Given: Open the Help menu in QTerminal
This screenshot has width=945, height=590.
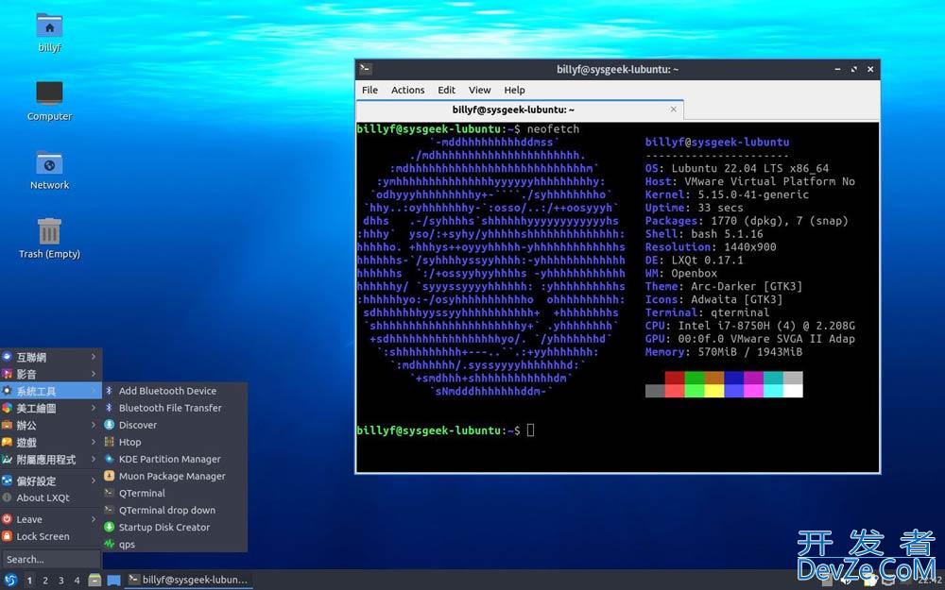Looking at the screenshot, I should pyautogui.click(x=514, y=90).
